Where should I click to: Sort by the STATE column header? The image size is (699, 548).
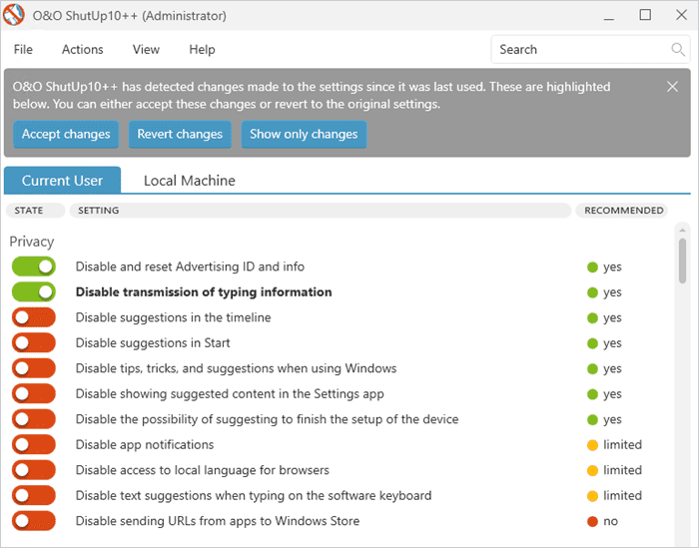35,211
